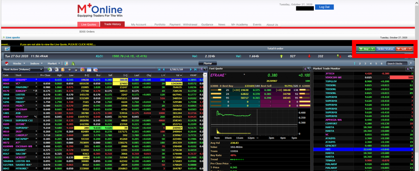Go to next page of stock list
Screen dimensions: 419x171
pyautogui.click(x=191, y=69)
